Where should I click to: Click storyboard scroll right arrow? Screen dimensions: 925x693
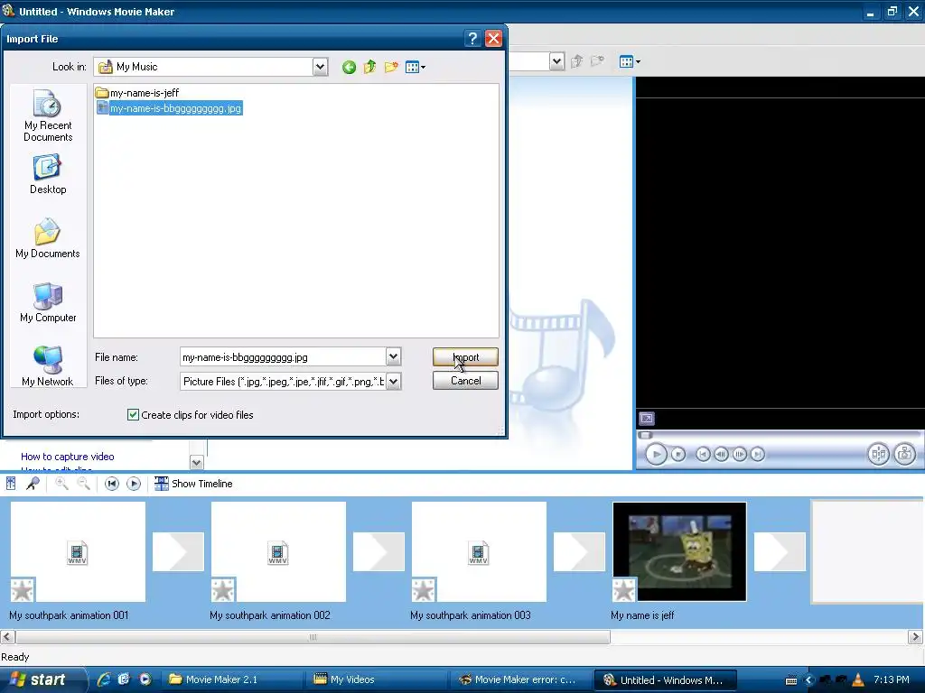[915, 637]
